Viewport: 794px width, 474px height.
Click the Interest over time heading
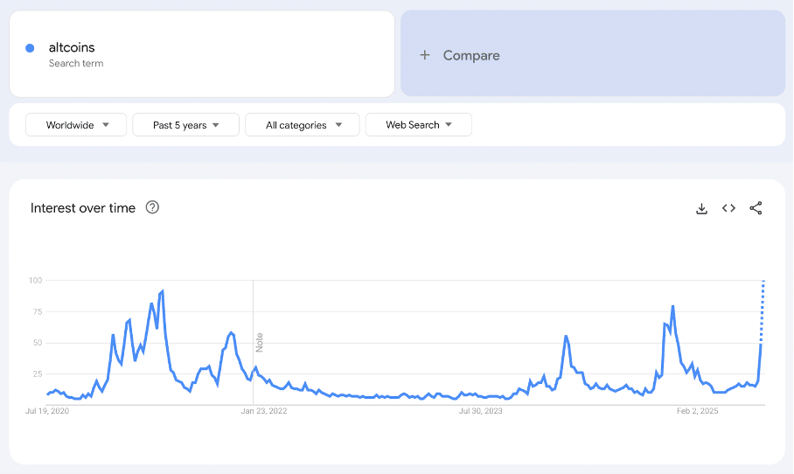[x=83, y=208]
